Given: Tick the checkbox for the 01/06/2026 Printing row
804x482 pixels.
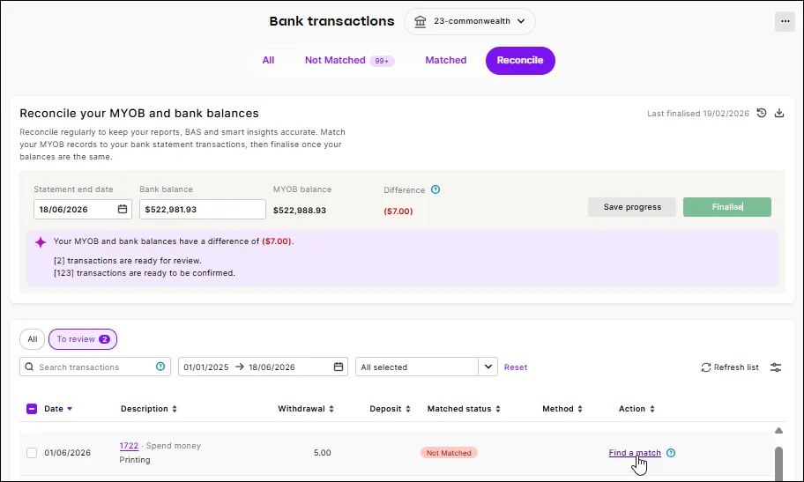Looking at the screenshot, I should click(x=32, y=453).
